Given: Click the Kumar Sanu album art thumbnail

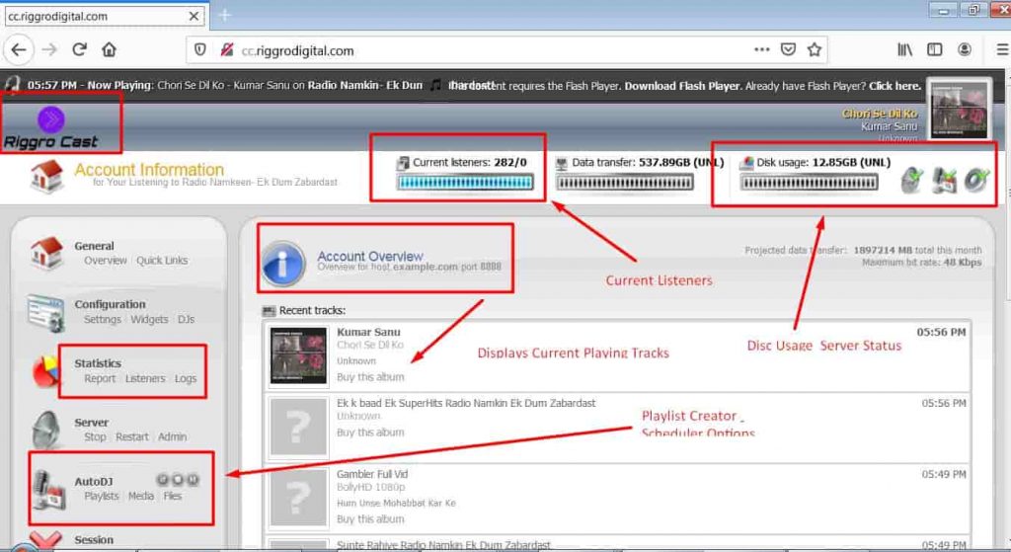Looking at the screenshot, I should 298,355.
